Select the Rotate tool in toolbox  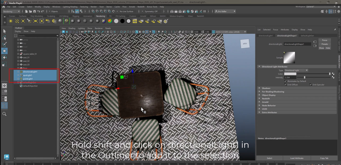[5, 57]
